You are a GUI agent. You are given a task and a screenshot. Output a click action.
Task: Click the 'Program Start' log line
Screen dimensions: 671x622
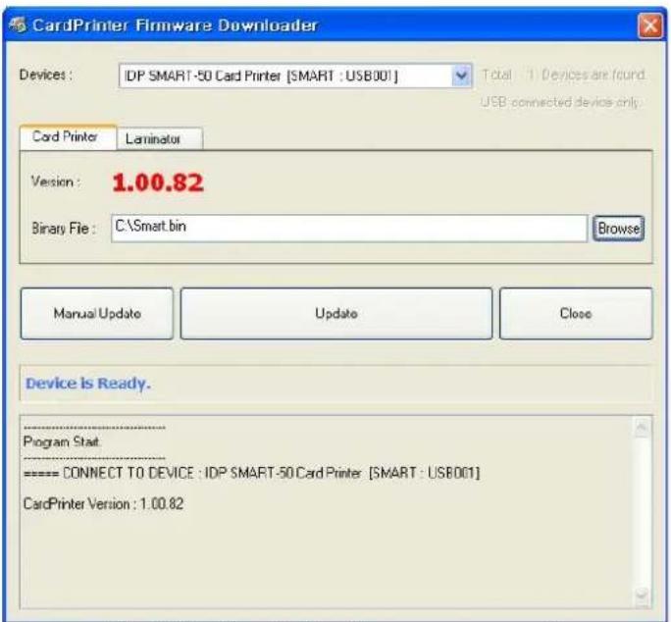pos(62,441)
